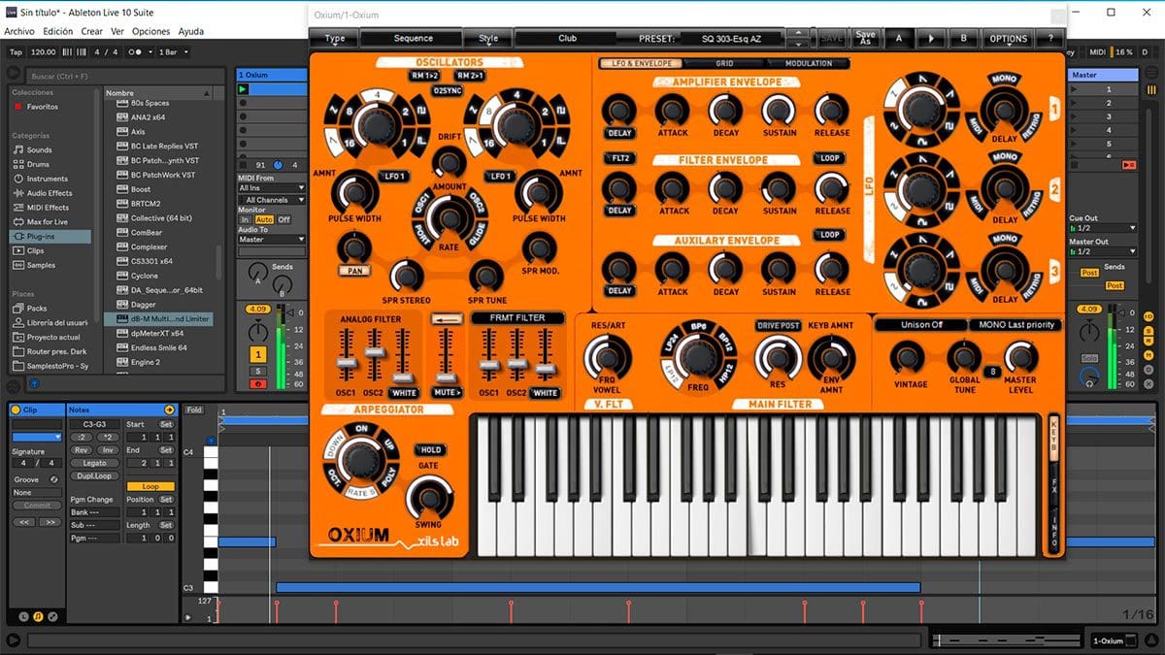
Task: Open the 1 Bar quantization dropdown
Action: 172,51
